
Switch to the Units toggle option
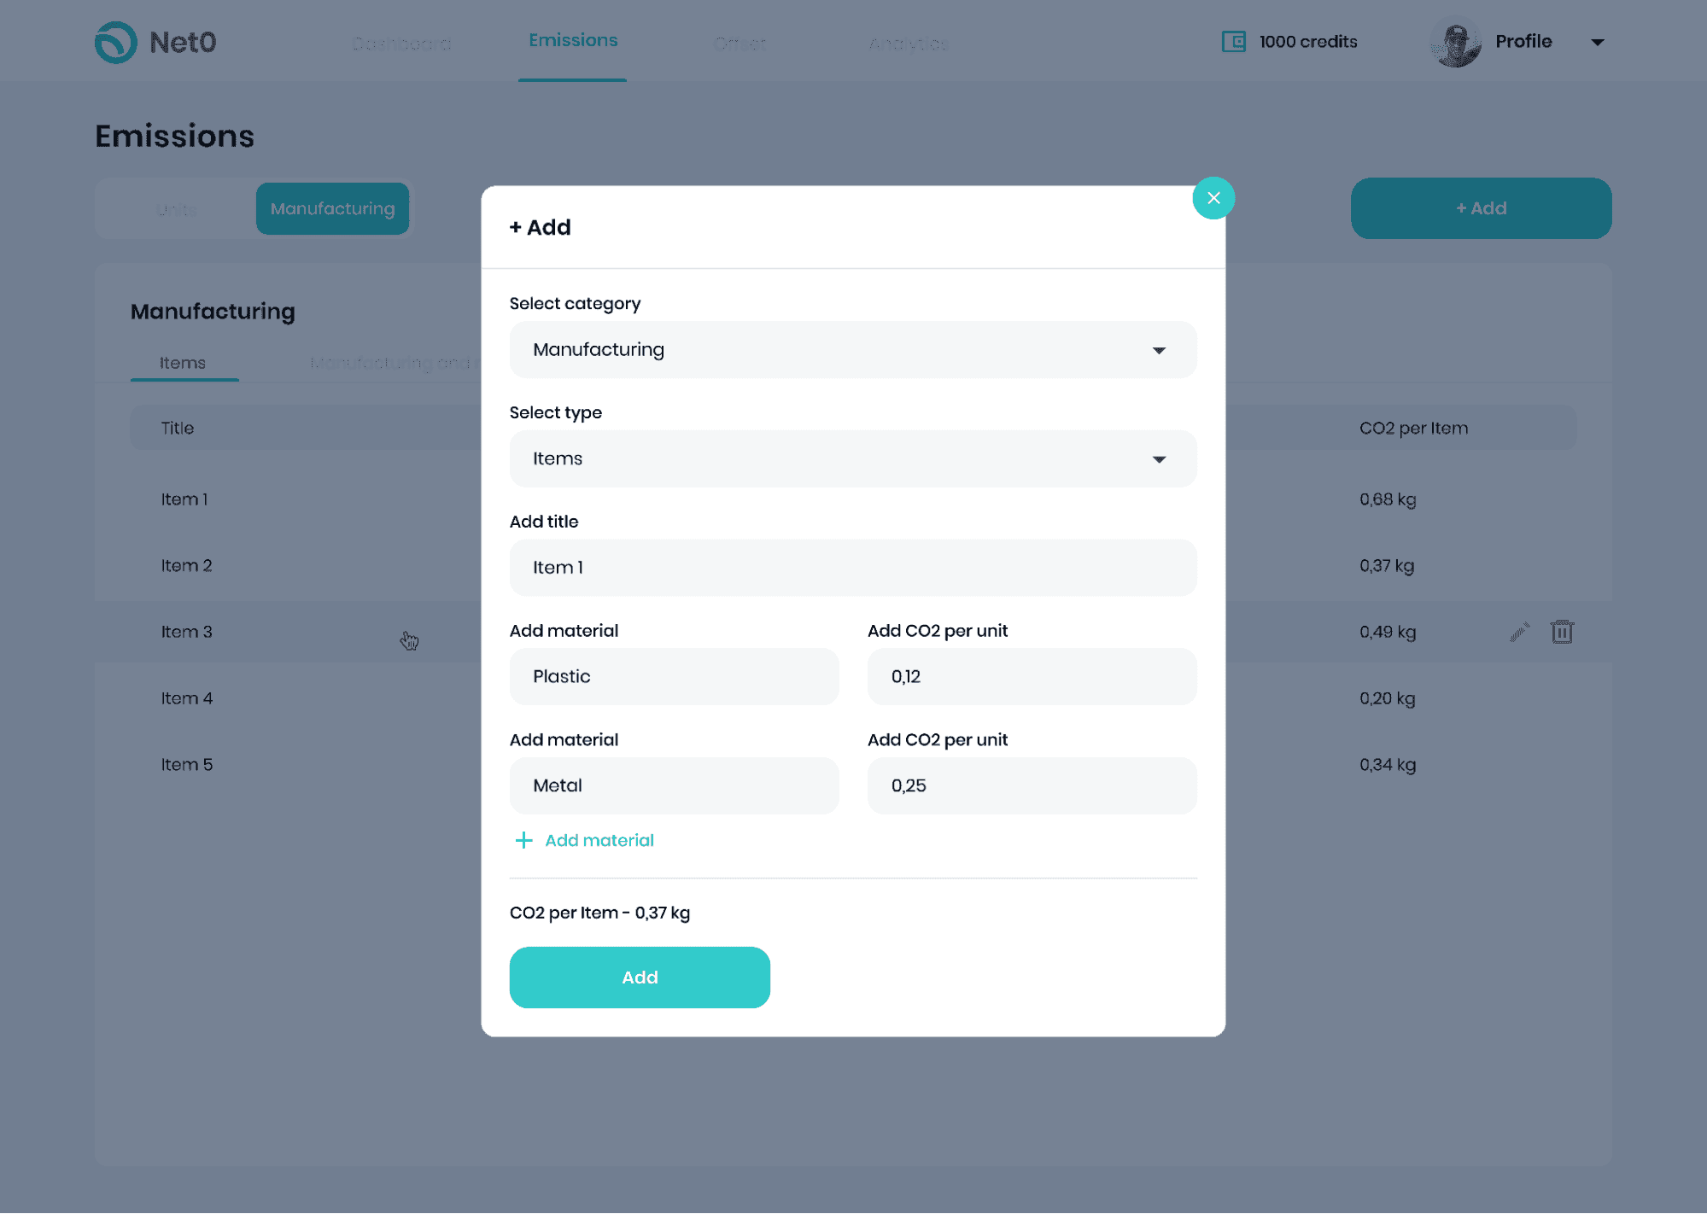click(x=176, y=207)
